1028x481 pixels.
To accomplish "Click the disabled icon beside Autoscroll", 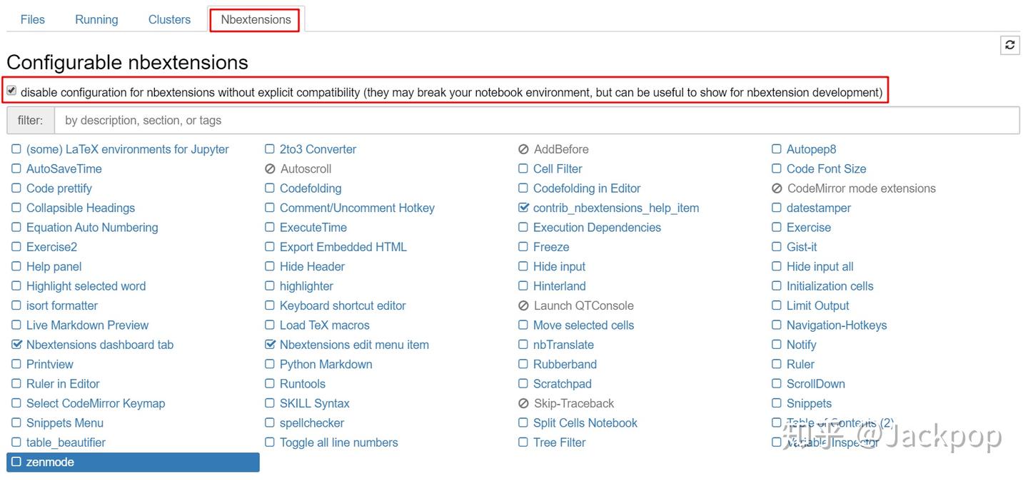I will click(270, 169).
